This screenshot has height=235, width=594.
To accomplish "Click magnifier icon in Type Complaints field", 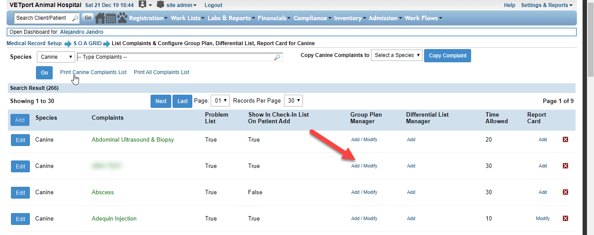I will pyautogui.click(x=277, y=57).
